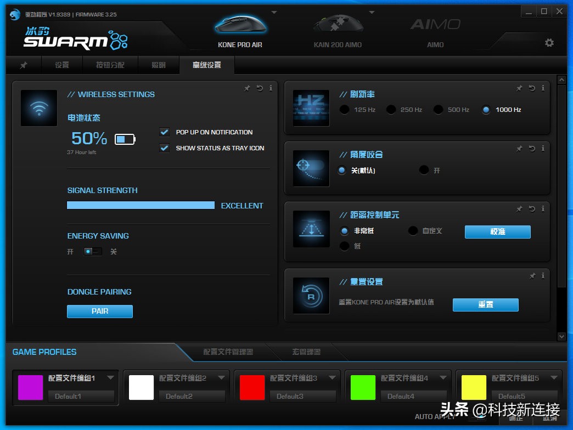Reset the Wireless Settings panel with undo icon
Image resolution: width=573 pixels, height=430 pixels.
tap(260, 88)
